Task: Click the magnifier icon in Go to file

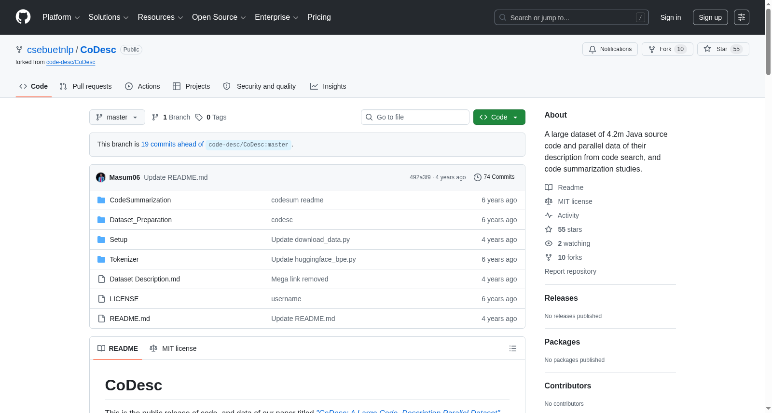Action: pyautogui.click(x=369, y=117)
